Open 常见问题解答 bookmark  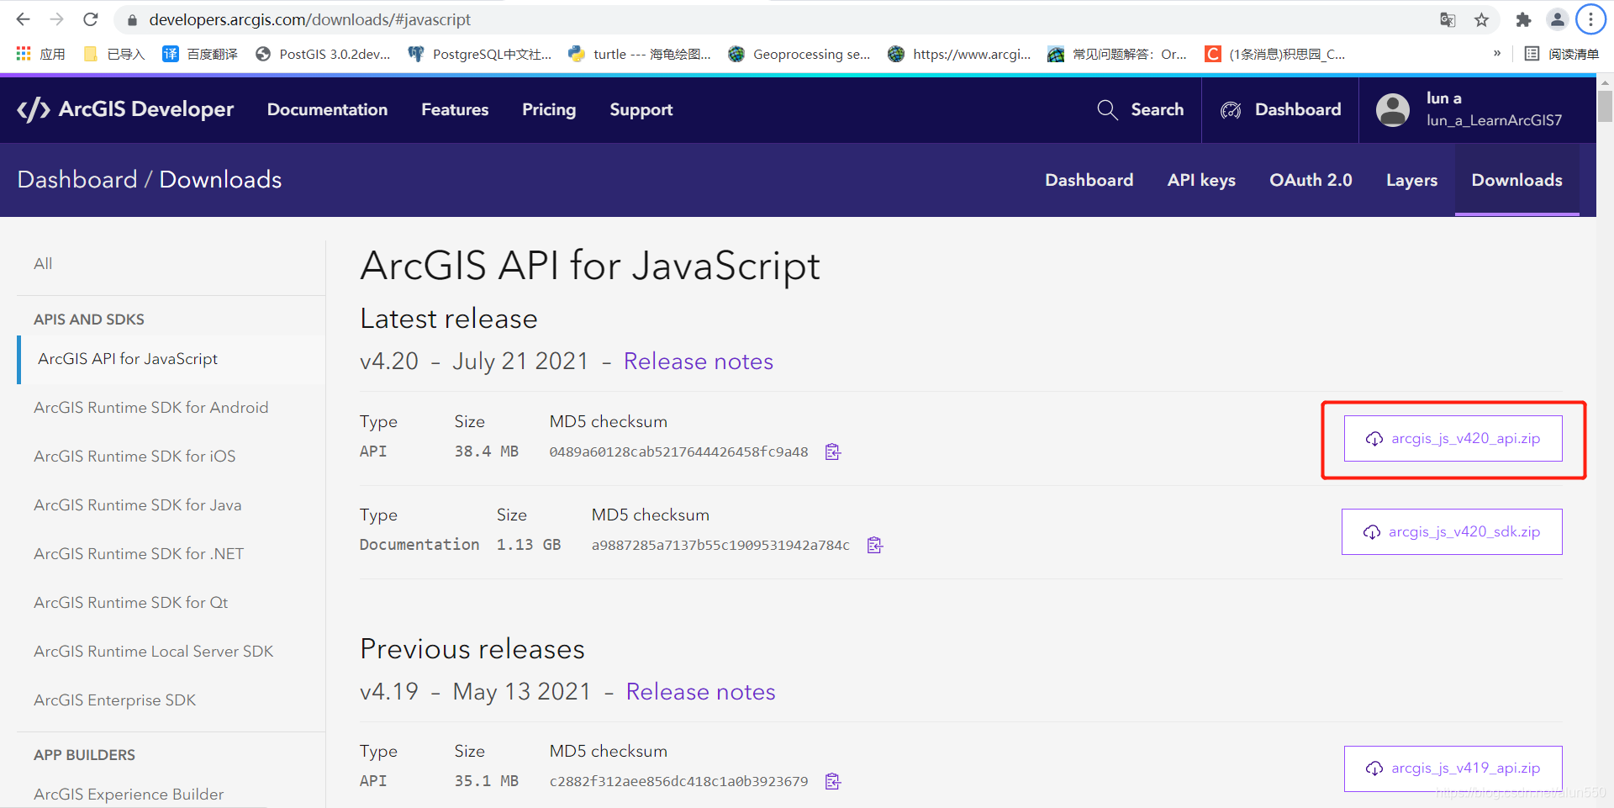pos(1117,54)
